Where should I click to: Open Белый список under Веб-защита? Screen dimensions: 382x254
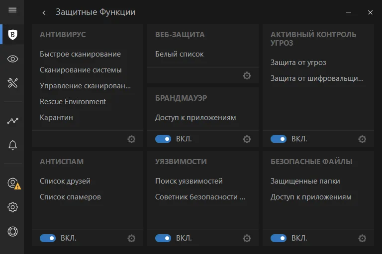click(x=179, y=54)
